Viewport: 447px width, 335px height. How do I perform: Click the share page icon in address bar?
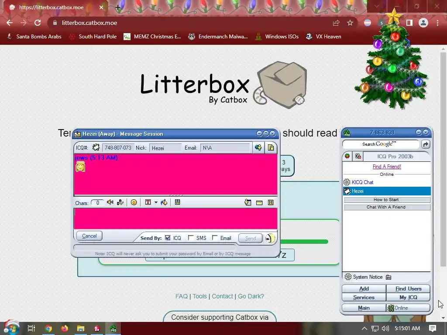click(x=336, y=23)
